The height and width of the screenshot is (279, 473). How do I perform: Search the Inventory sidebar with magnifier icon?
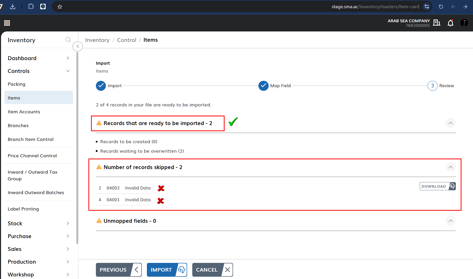click(68, 40)
